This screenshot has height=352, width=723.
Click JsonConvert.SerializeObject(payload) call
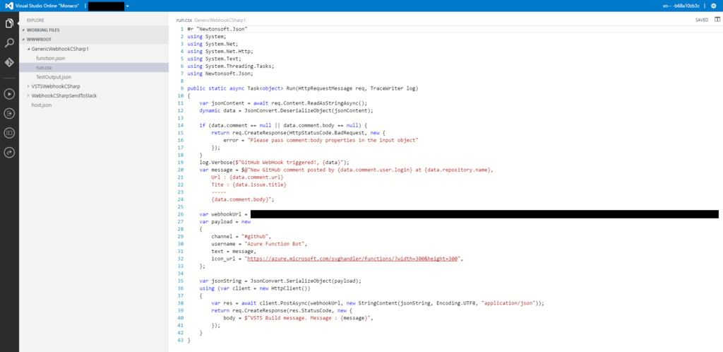pos(306,281)
